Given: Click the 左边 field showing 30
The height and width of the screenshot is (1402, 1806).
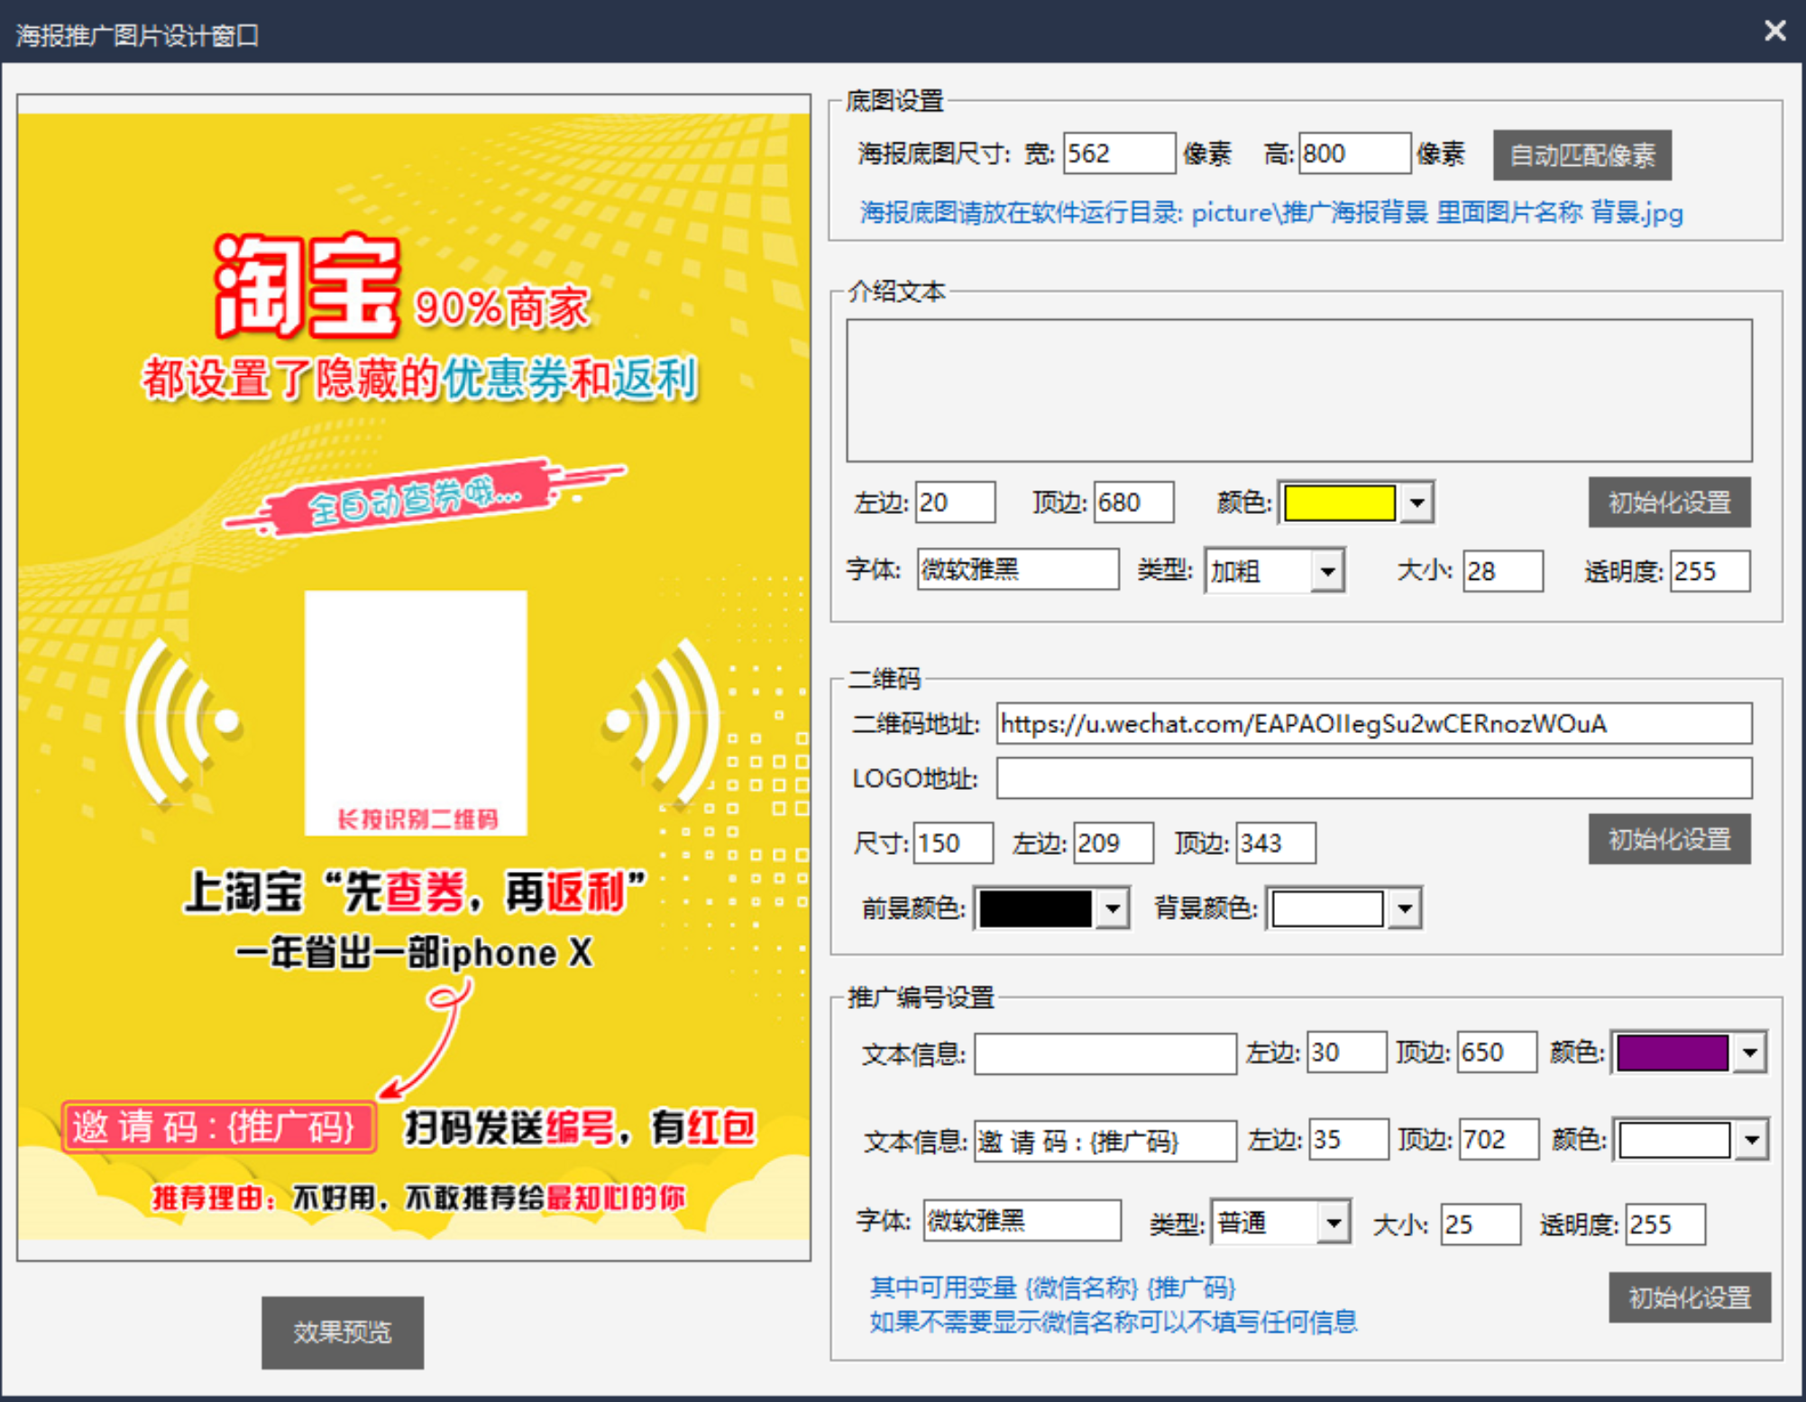Looking at the screenshot, I should point(1346,1052).
